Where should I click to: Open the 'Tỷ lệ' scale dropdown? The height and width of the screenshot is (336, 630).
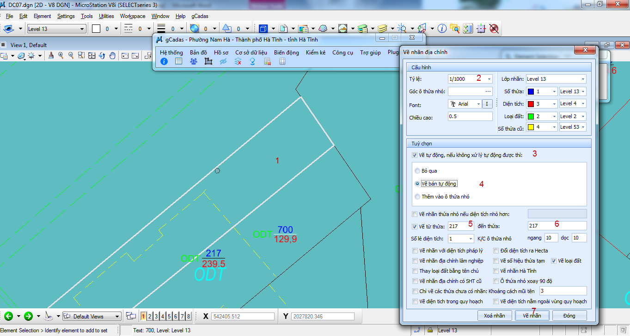[489, 79]
